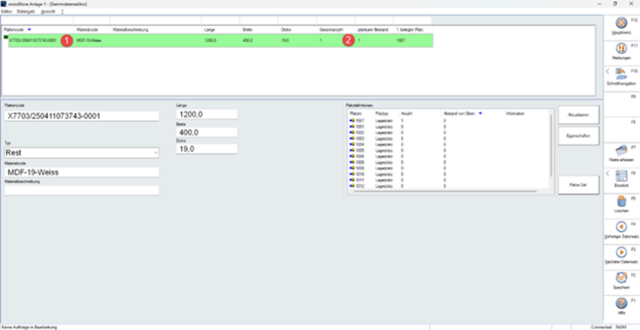The height and width of the screenshot is (330, 640).
Task: Click the Materialcode field MDF-19-Weiss
Action: tap(81, 172)
